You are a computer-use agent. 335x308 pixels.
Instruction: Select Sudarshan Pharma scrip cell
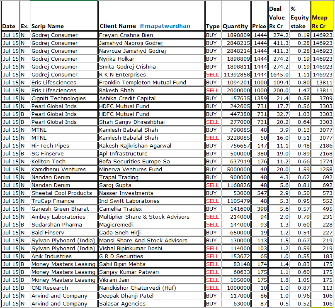tap(64, 225)
